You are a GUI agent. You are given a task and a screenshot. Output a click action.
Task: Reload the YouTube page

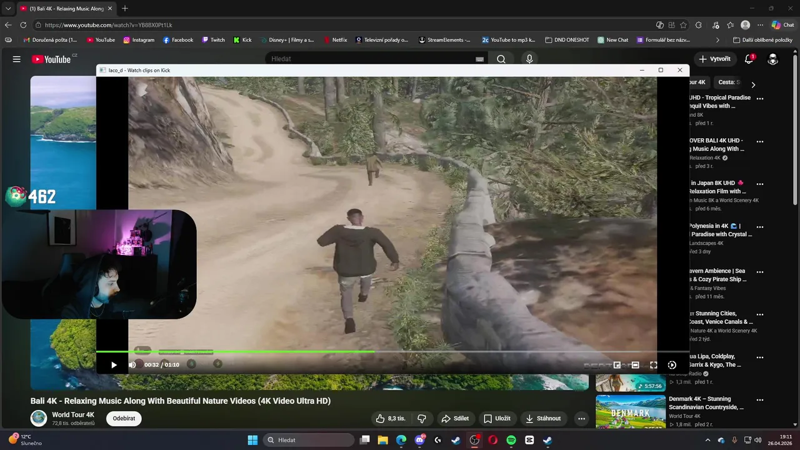(x=23, y=25)
